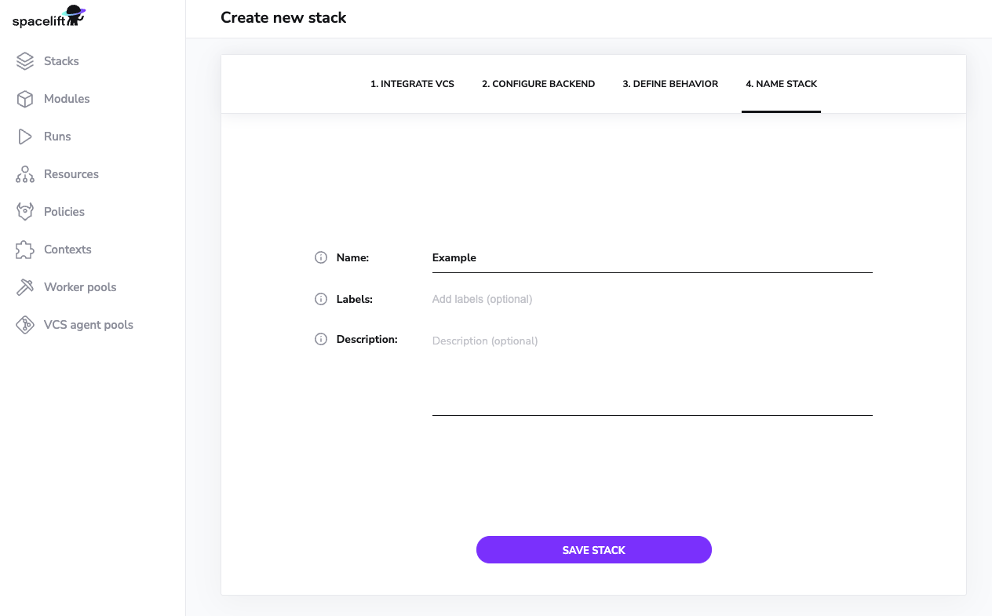The width and height of the screenshot is (992, 616).
Task: Click the info icon beside Labels
Action: point(320,299)
